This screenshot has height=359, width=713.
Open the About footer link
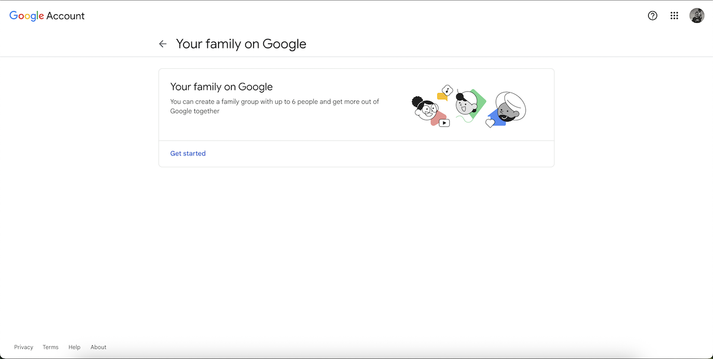point(99,347)
